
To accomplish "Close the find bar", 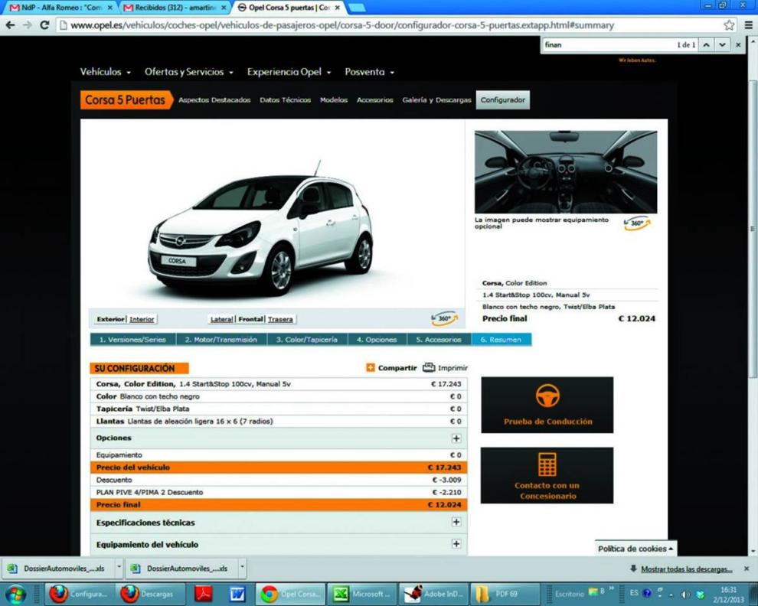I will 738,45.
